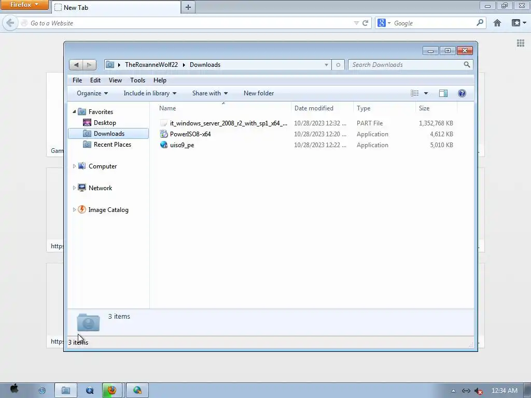Expand the Computer tree node

(x=74, y=166)
